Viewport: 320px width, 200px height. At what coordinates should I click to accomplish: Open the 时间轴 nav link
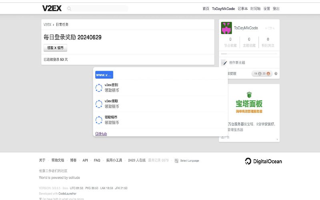click(255, 8)
